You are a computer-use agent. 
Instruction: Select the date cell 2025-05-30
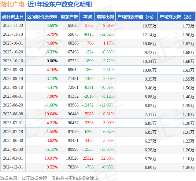point(13,150)
